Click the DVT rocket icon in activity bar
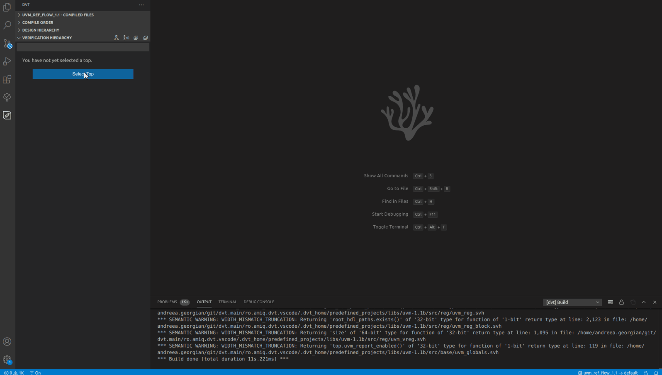Viewport: 662px width, 375px height. [7, 115]
